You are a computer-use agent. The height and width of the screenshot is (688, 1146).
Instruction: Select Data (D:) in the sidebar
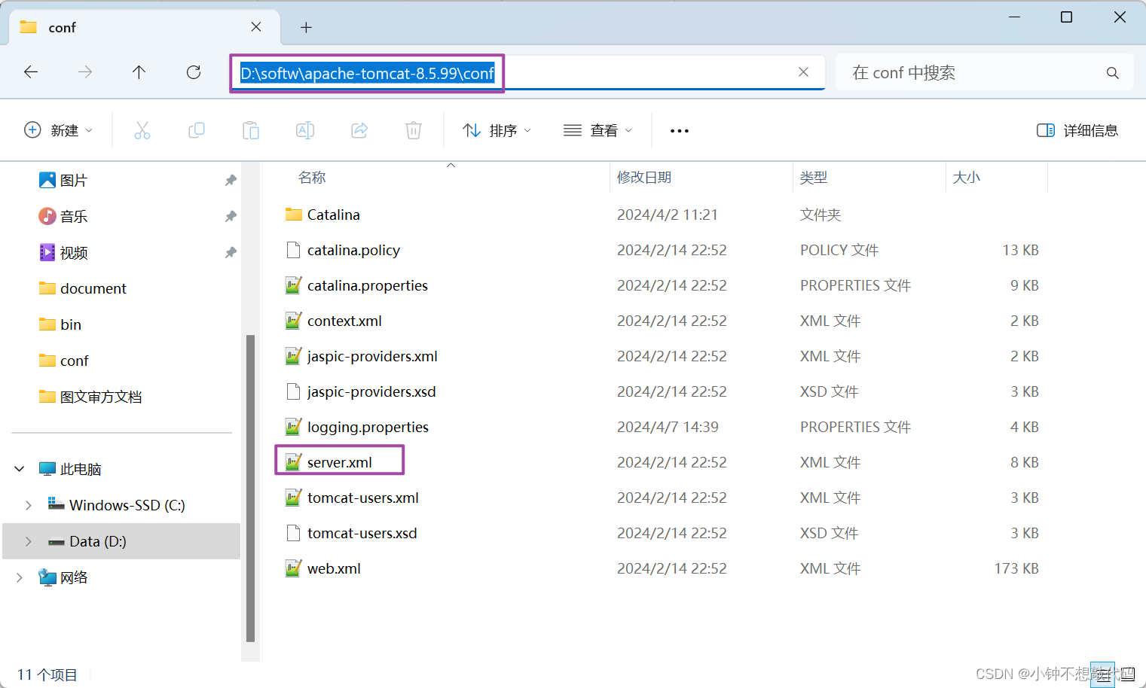click(x=121, y=541)
